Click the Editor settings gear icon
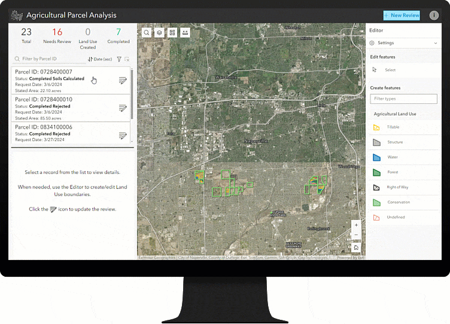The image size is (450, 324). pos(372,42)
